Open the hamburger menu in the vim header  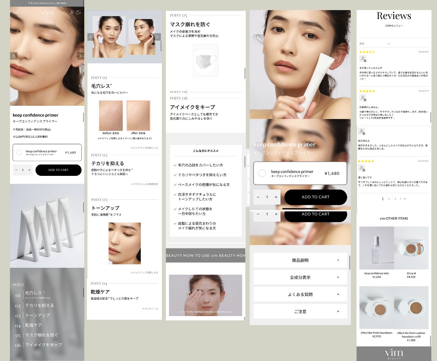pyautogui.click(x=16, y=13)
